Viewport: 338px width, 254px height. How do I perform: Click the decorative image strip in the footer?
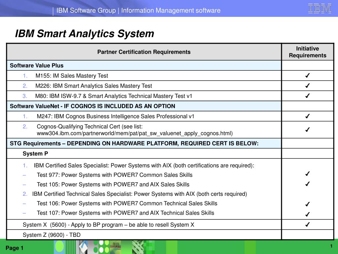click(105, 247)
